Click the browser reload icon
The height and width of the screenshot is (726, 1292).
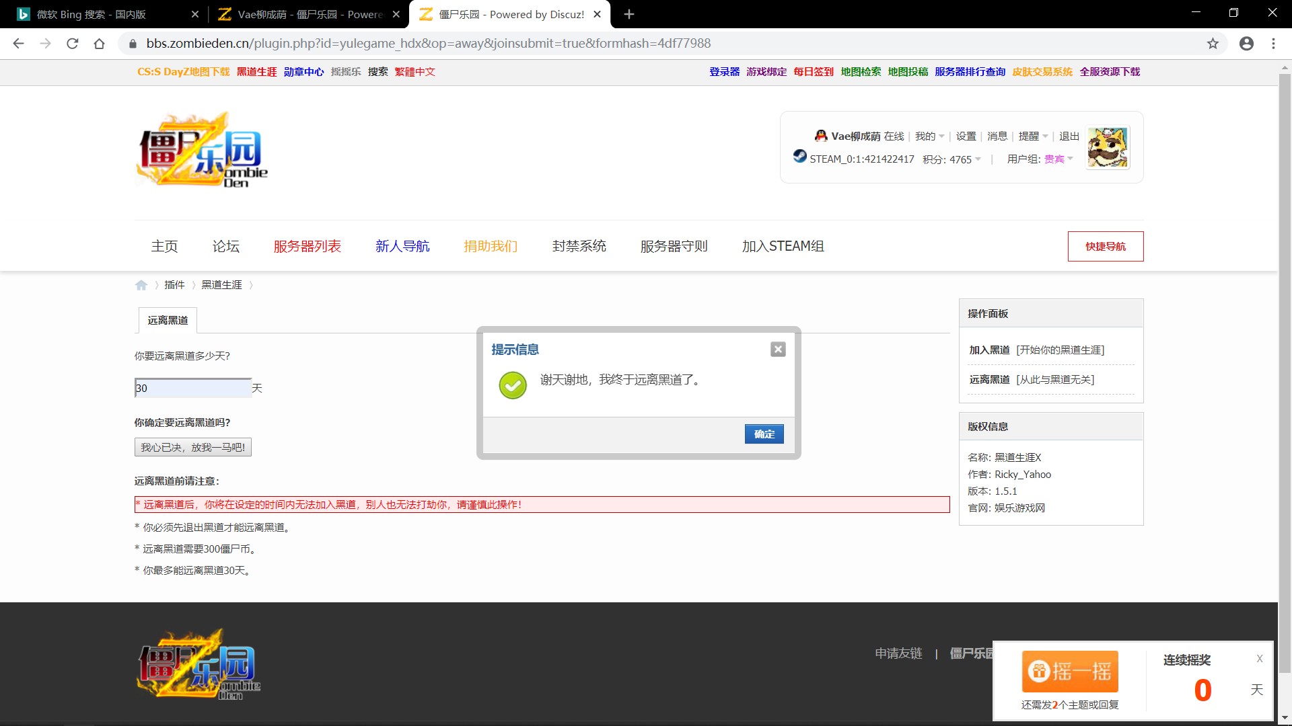point(73,44)
